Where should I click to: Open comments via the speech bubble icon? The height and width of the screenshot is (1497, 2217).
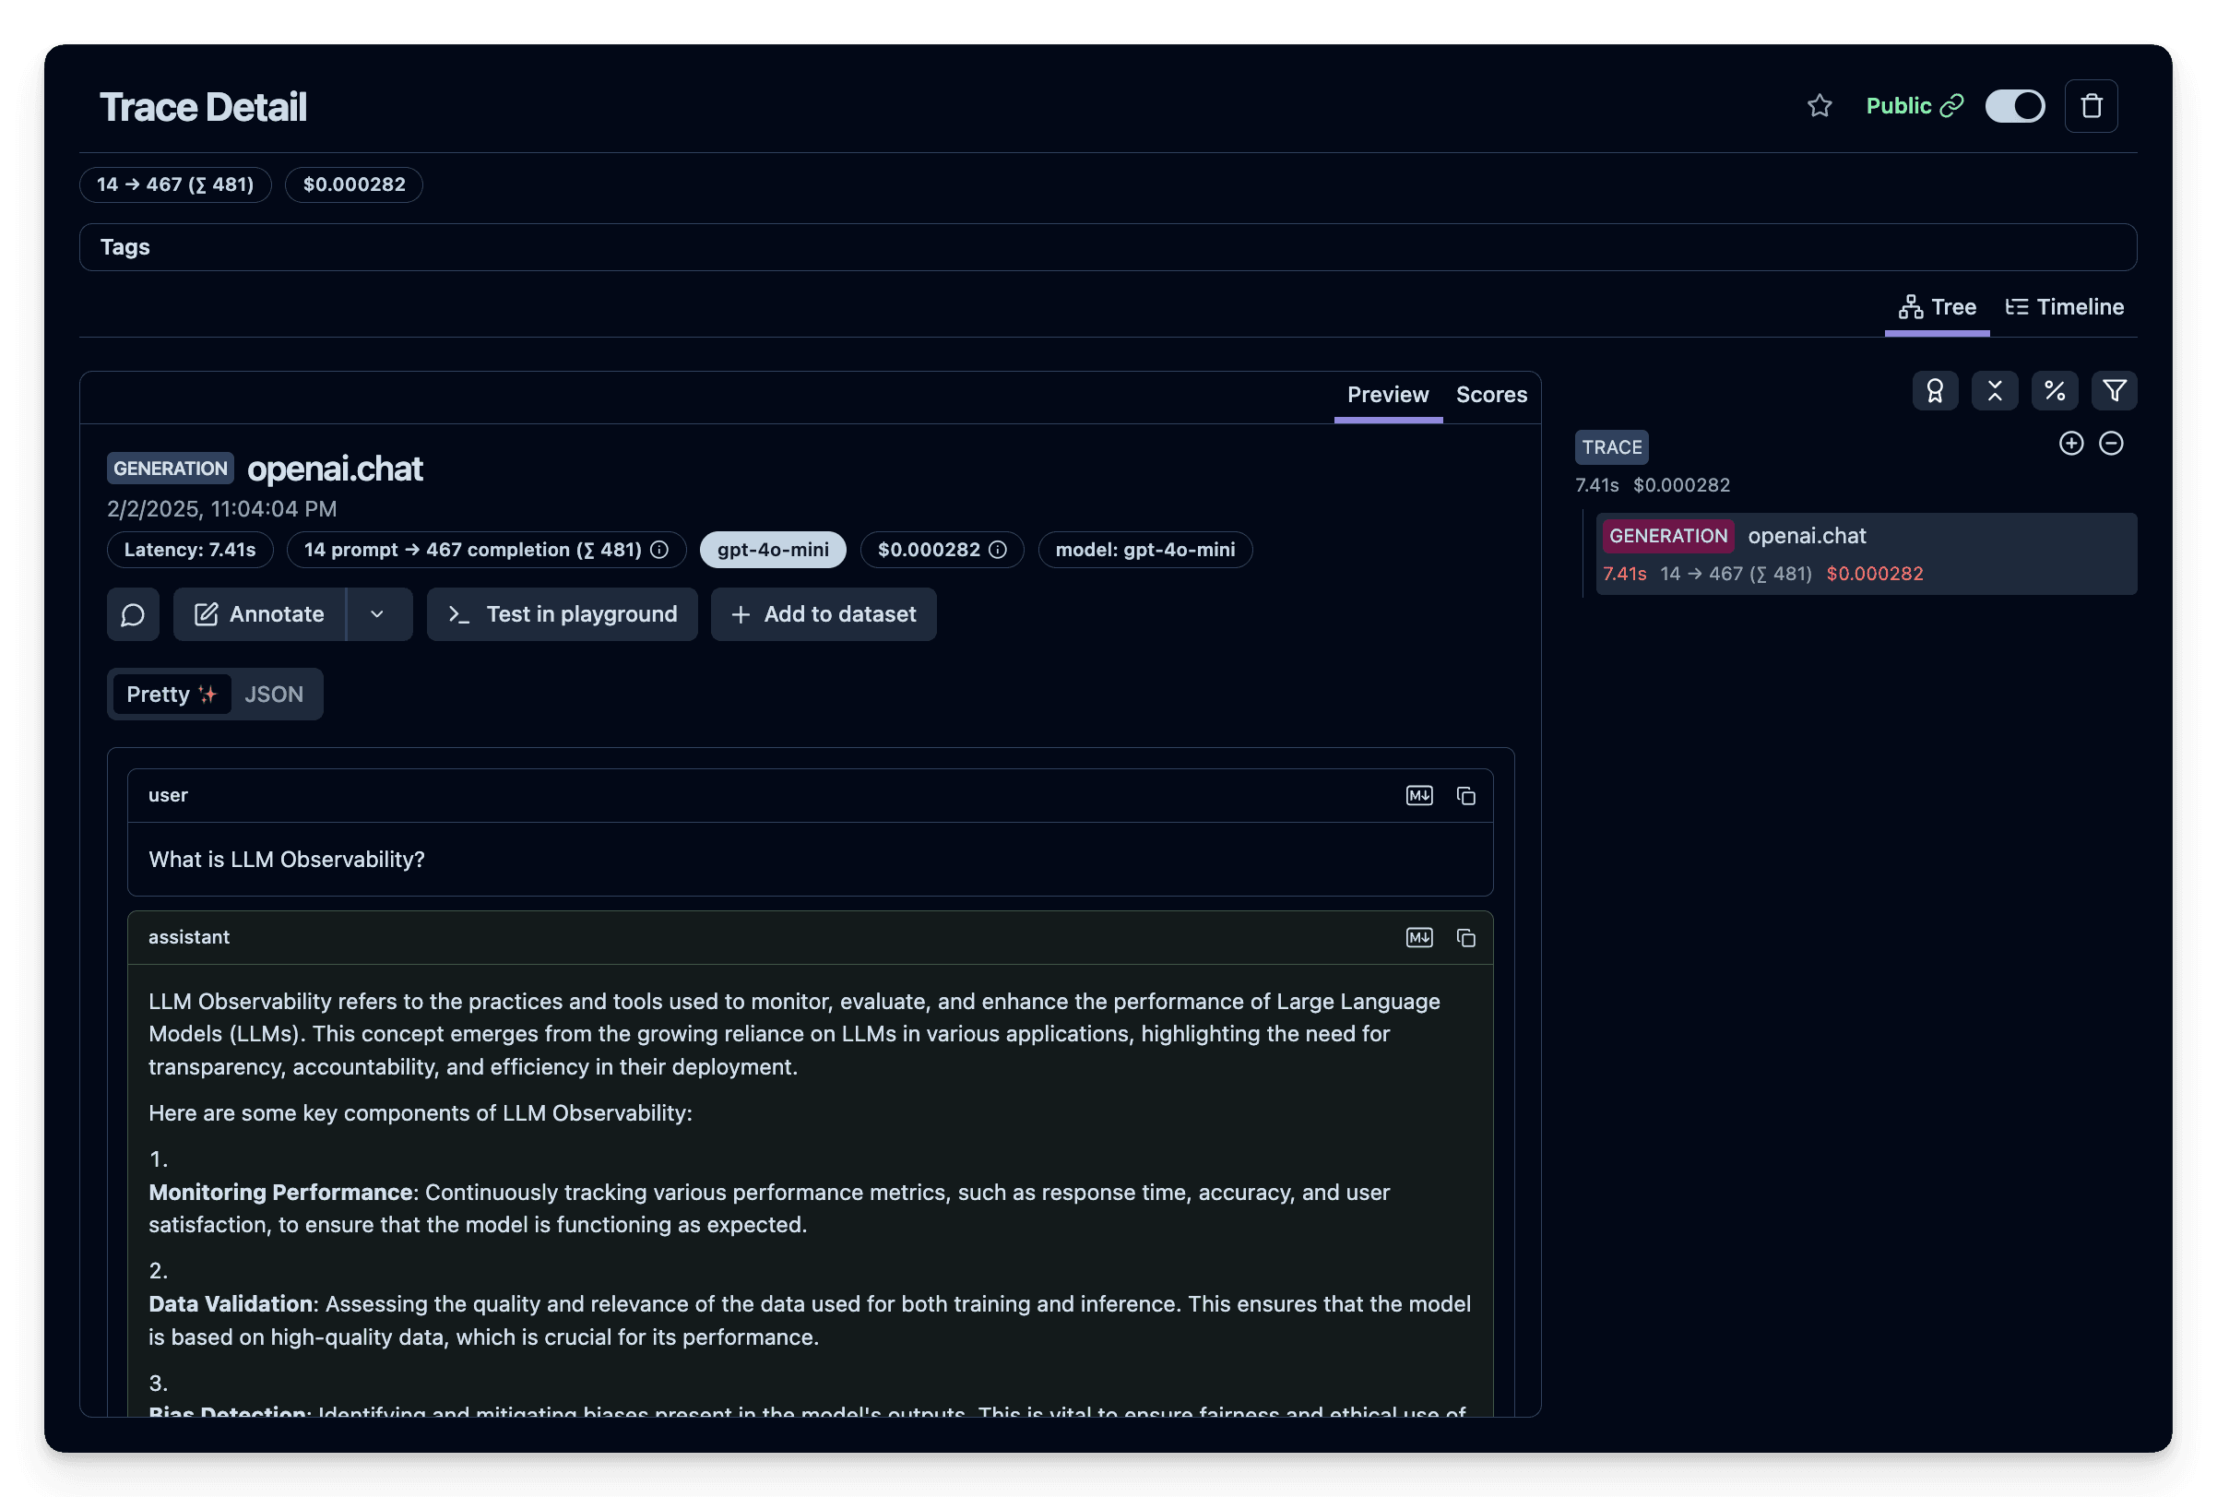click(x=133, y=614)
